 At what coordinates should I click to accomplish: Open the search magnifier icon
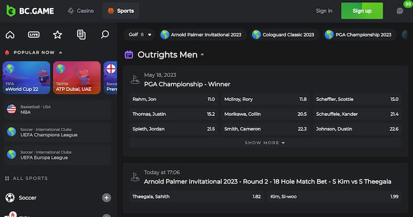pos(105,35)
